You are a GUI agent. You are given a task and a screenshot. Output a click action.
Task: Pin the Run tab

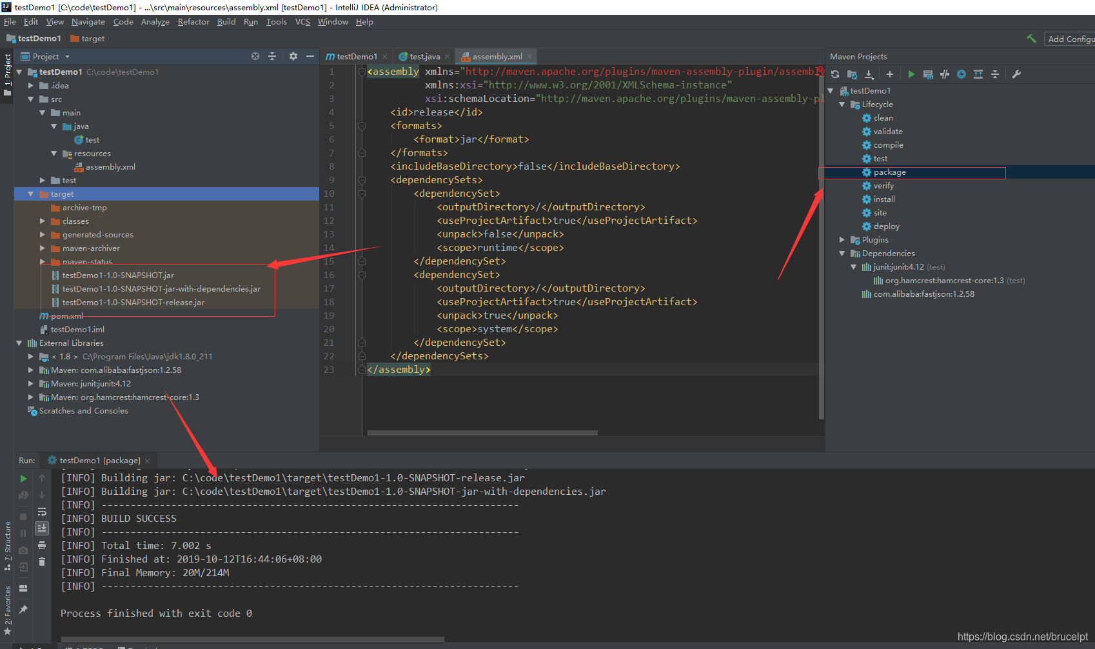coord(23,609)
